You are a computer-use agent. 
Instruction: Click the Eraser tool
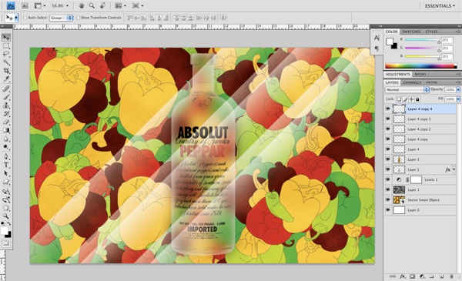pos(6,122)
